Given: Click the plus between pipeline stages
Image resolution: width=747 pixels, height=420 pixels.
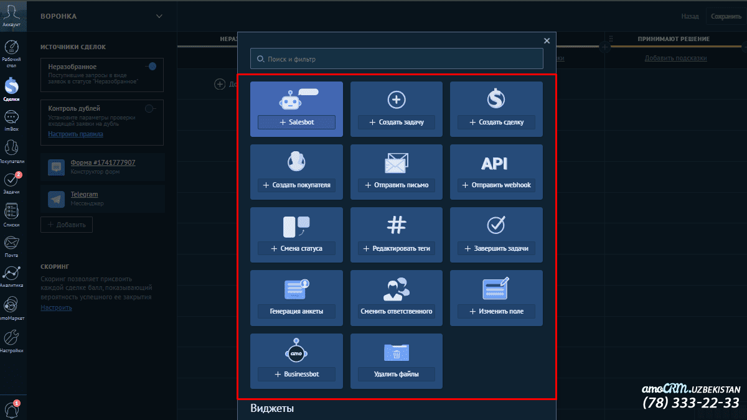Looking at the screenshot, I should pyautogui.click(x=604, y=47).
